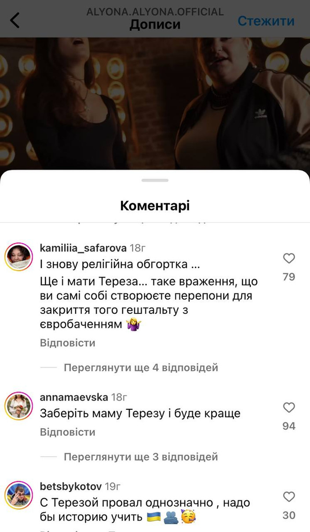
Task: Expand 4 more replies under kamiliia_safarova
Action: point(141,368)
